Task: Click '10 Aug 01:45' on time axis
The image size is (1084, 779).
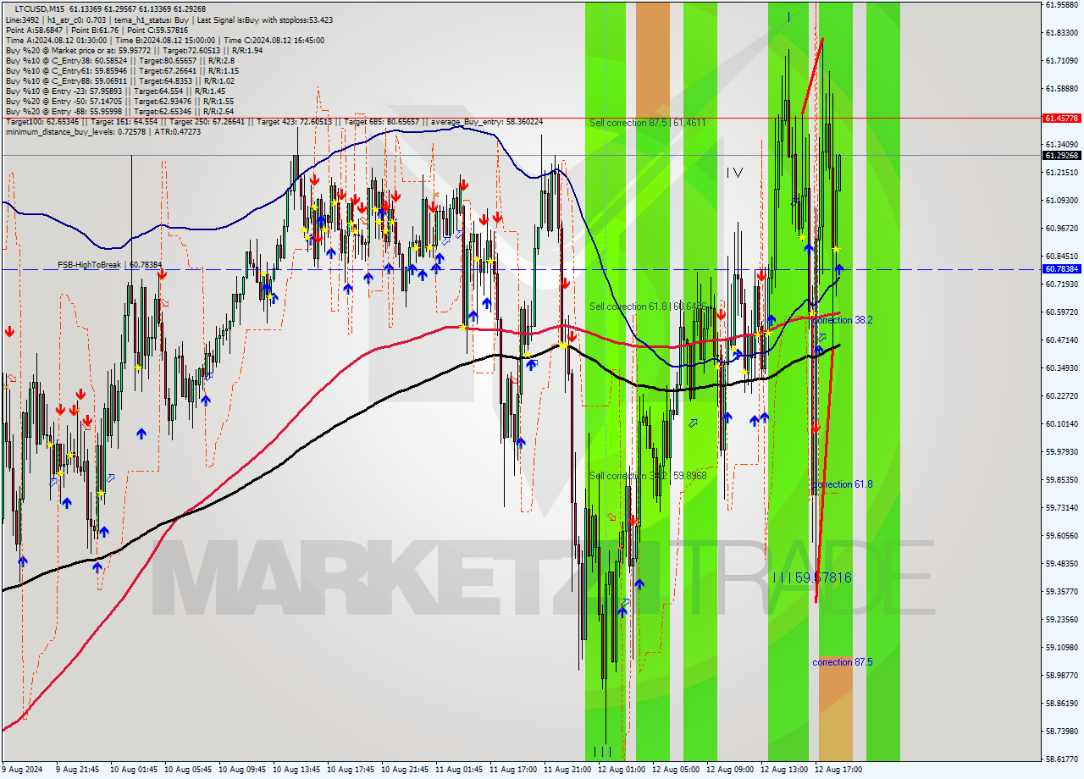Action: point(134,770)
